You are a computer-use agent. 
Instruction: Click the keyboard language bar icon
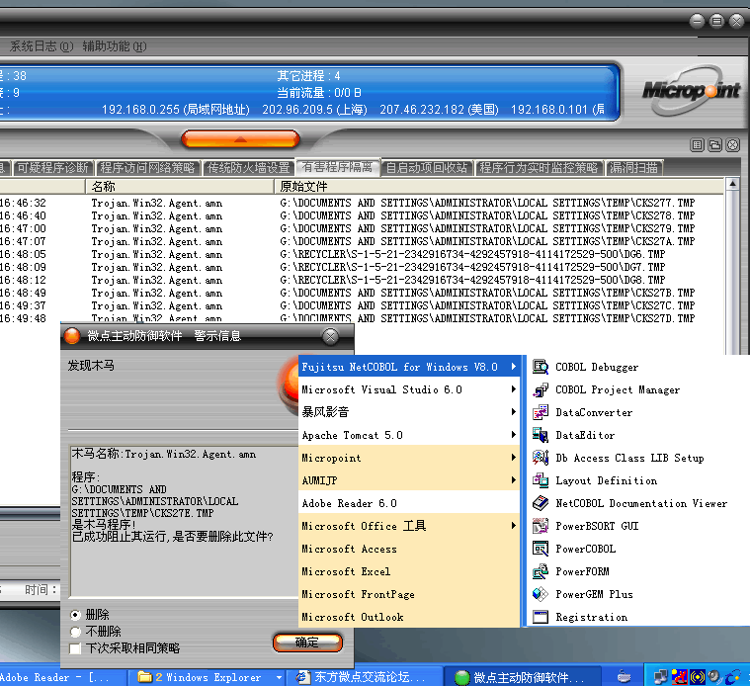pyautogui.click(x=624, y=677)
